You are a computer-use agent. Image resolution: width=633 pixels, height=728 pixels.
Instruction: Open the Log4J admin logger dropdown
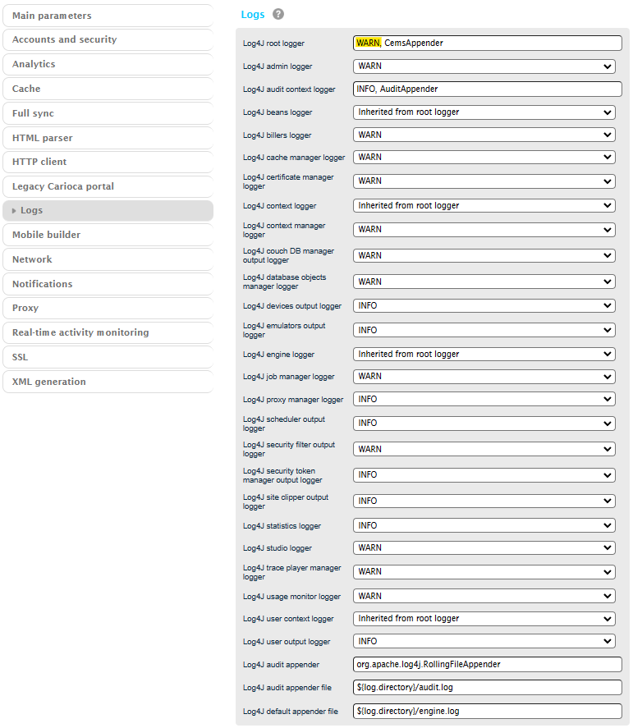tap(484, 66)
